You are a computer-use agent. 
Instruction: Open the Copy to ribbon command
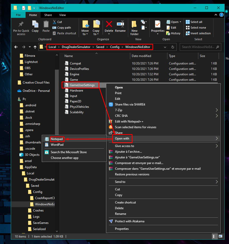(96, 28)
